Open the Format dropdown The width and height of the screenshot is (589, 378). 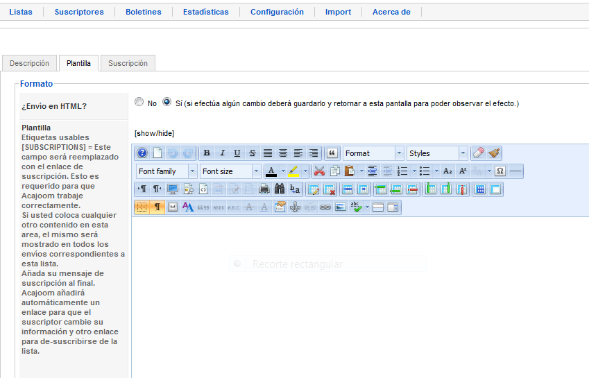point(373,153)
